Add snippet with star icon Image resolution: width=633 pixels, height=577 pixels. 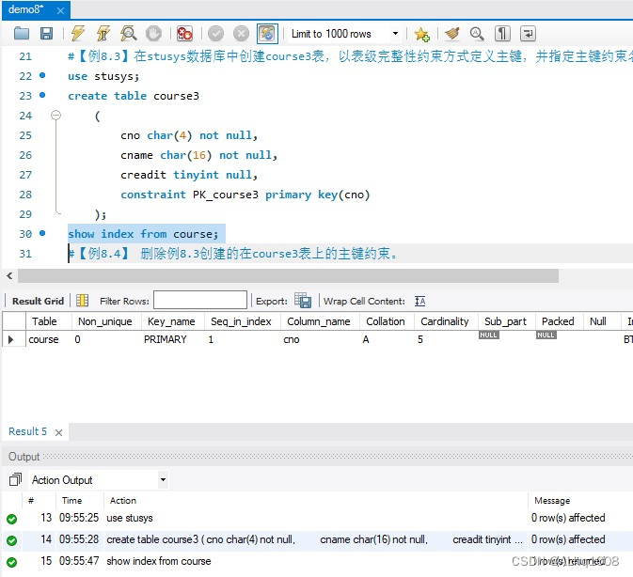[422, 34]
